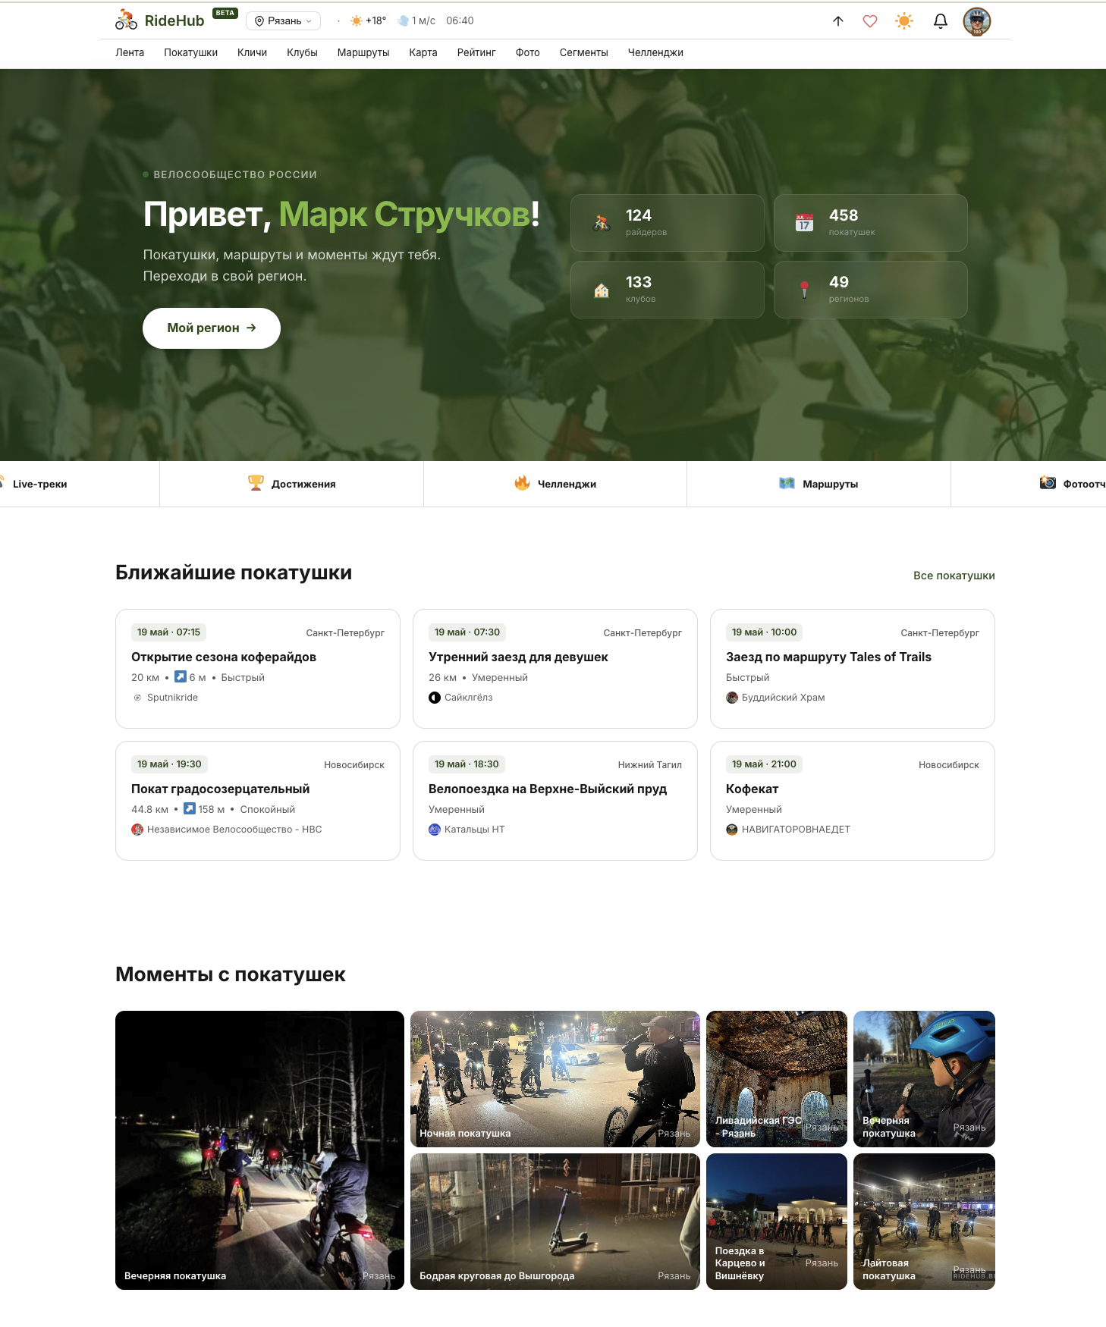Screen dimensions: 1106x1327
Task: Open favorites via the heart icon
Action: 870,21
